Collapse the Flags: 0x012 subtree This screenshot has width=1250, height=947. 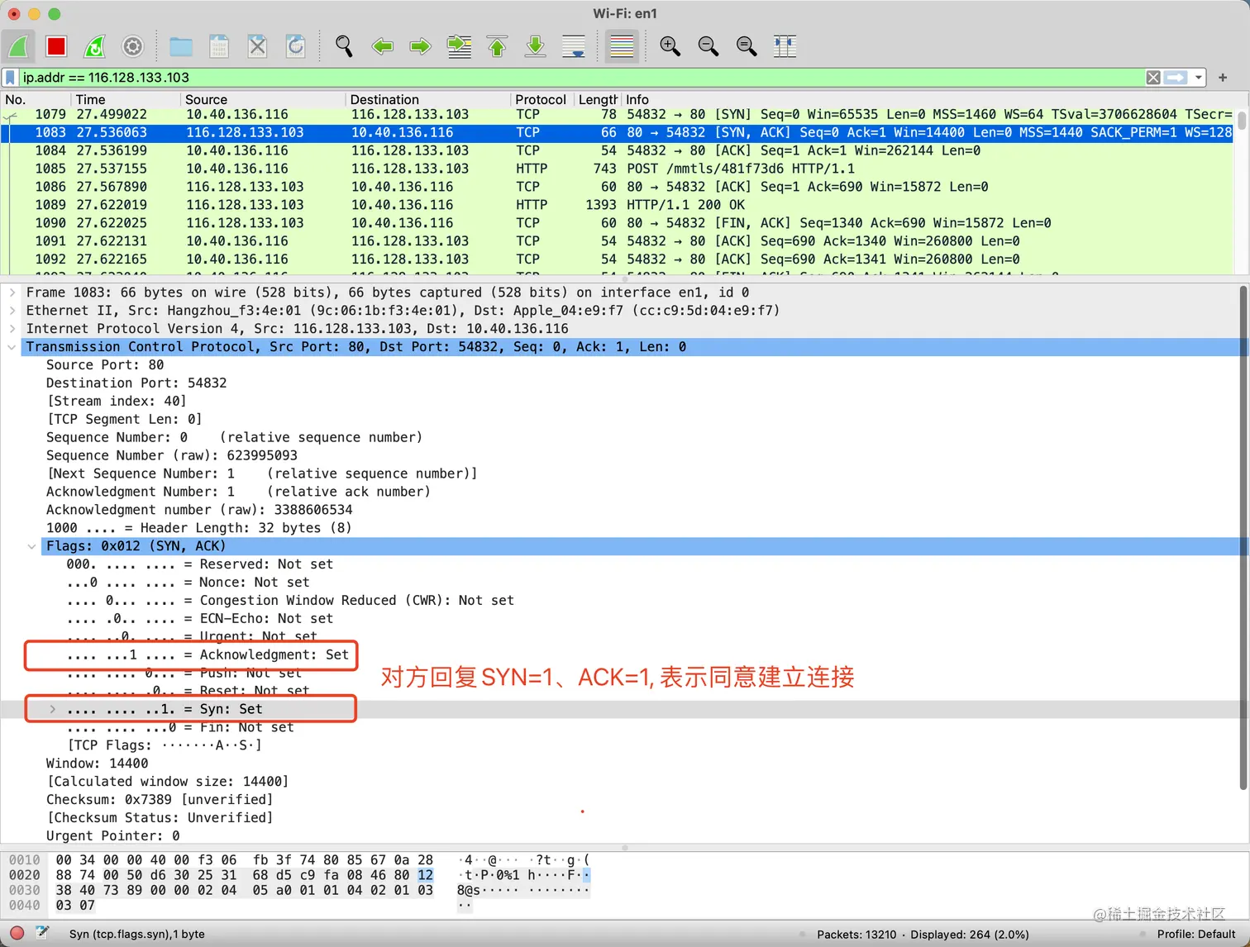click(31, 546)
